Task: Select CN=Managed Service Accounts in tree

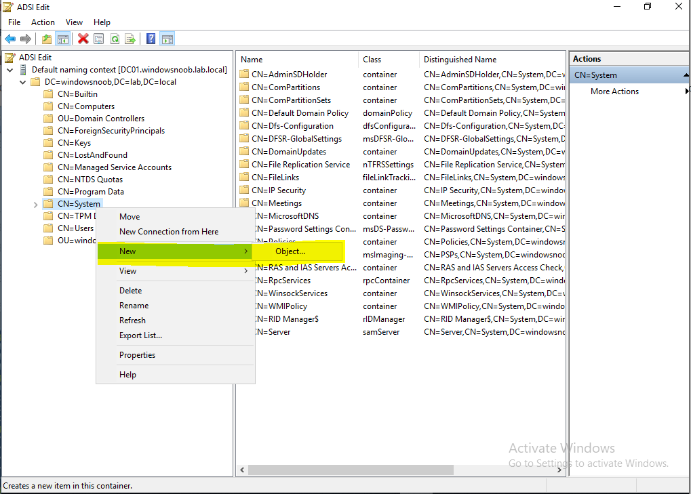Action: pos(115,167)
